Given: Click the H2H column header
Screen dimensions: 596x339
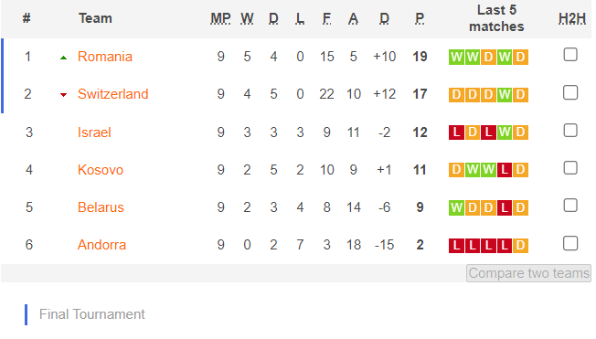Looking at the screenshot, I should [x=572, y=18].
